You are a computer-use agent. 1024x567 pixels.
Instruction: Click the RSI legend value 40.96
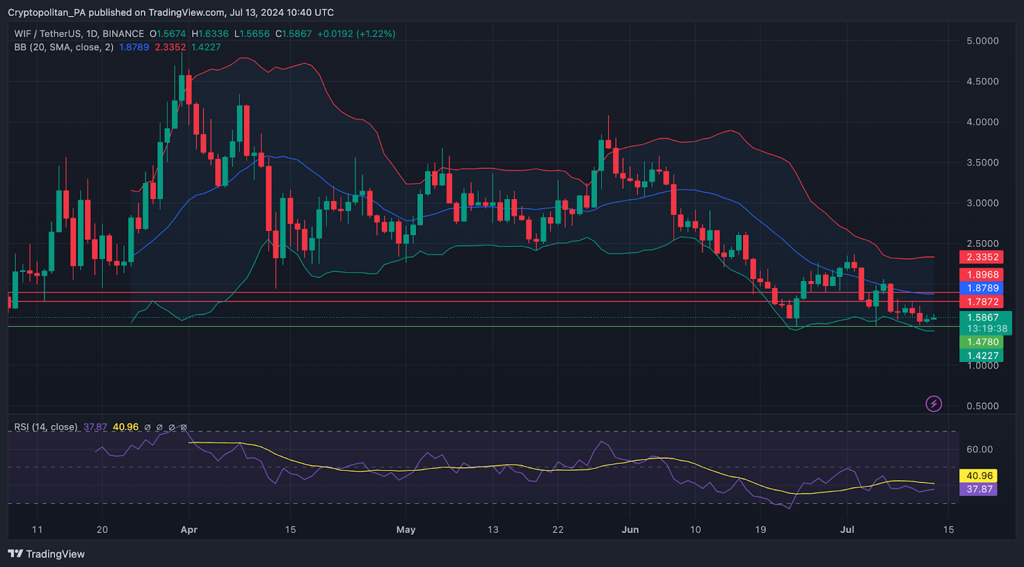(x=125, y=427)
